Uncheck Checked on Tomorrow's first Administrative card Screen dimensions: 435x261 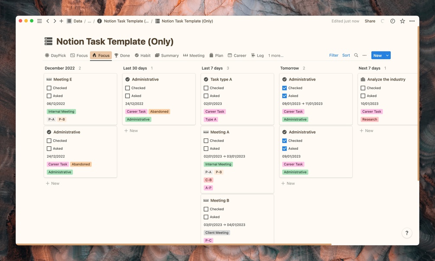tap(285, 88)
